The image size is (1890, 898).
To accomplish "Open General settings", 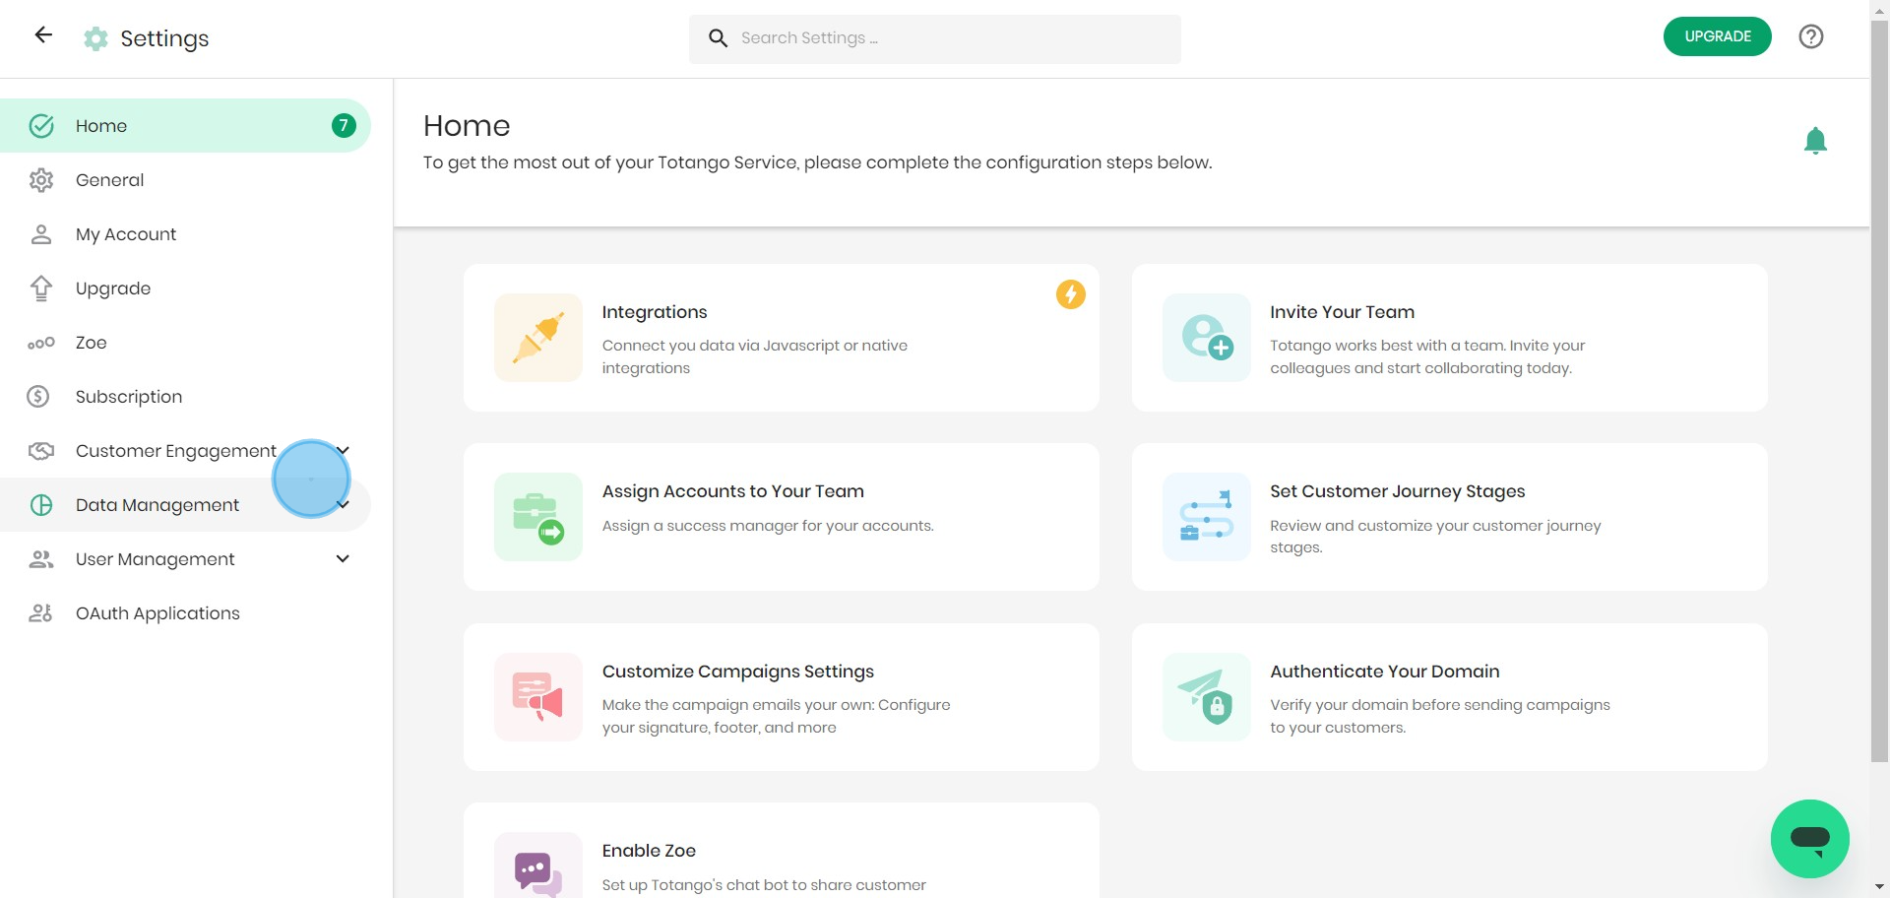I will 185,180.
